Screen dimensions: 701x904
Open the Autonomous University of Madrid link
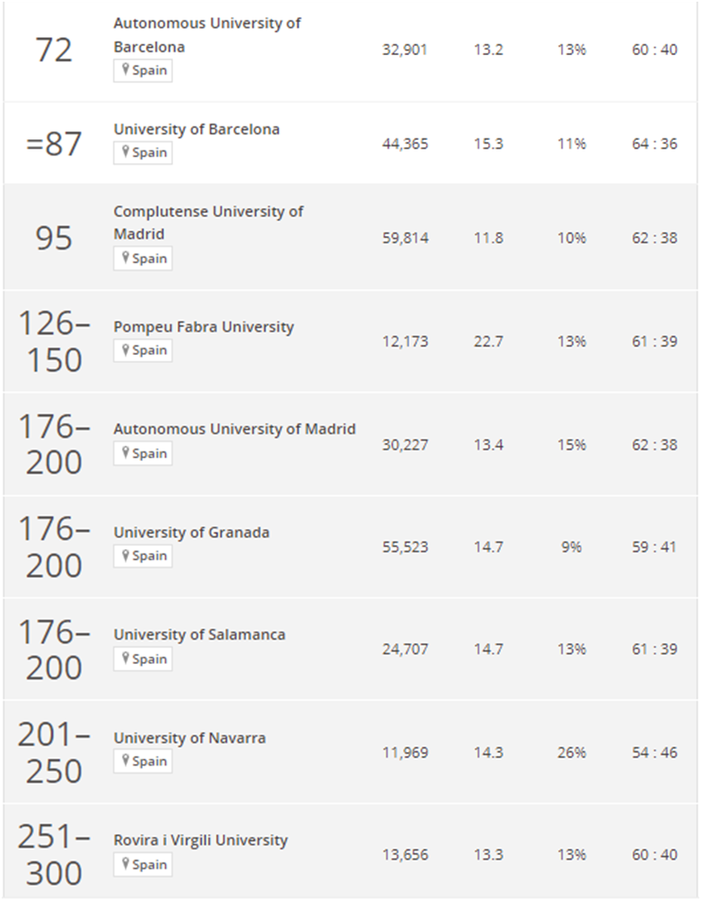pyautogui.click(x=234, y=429)
